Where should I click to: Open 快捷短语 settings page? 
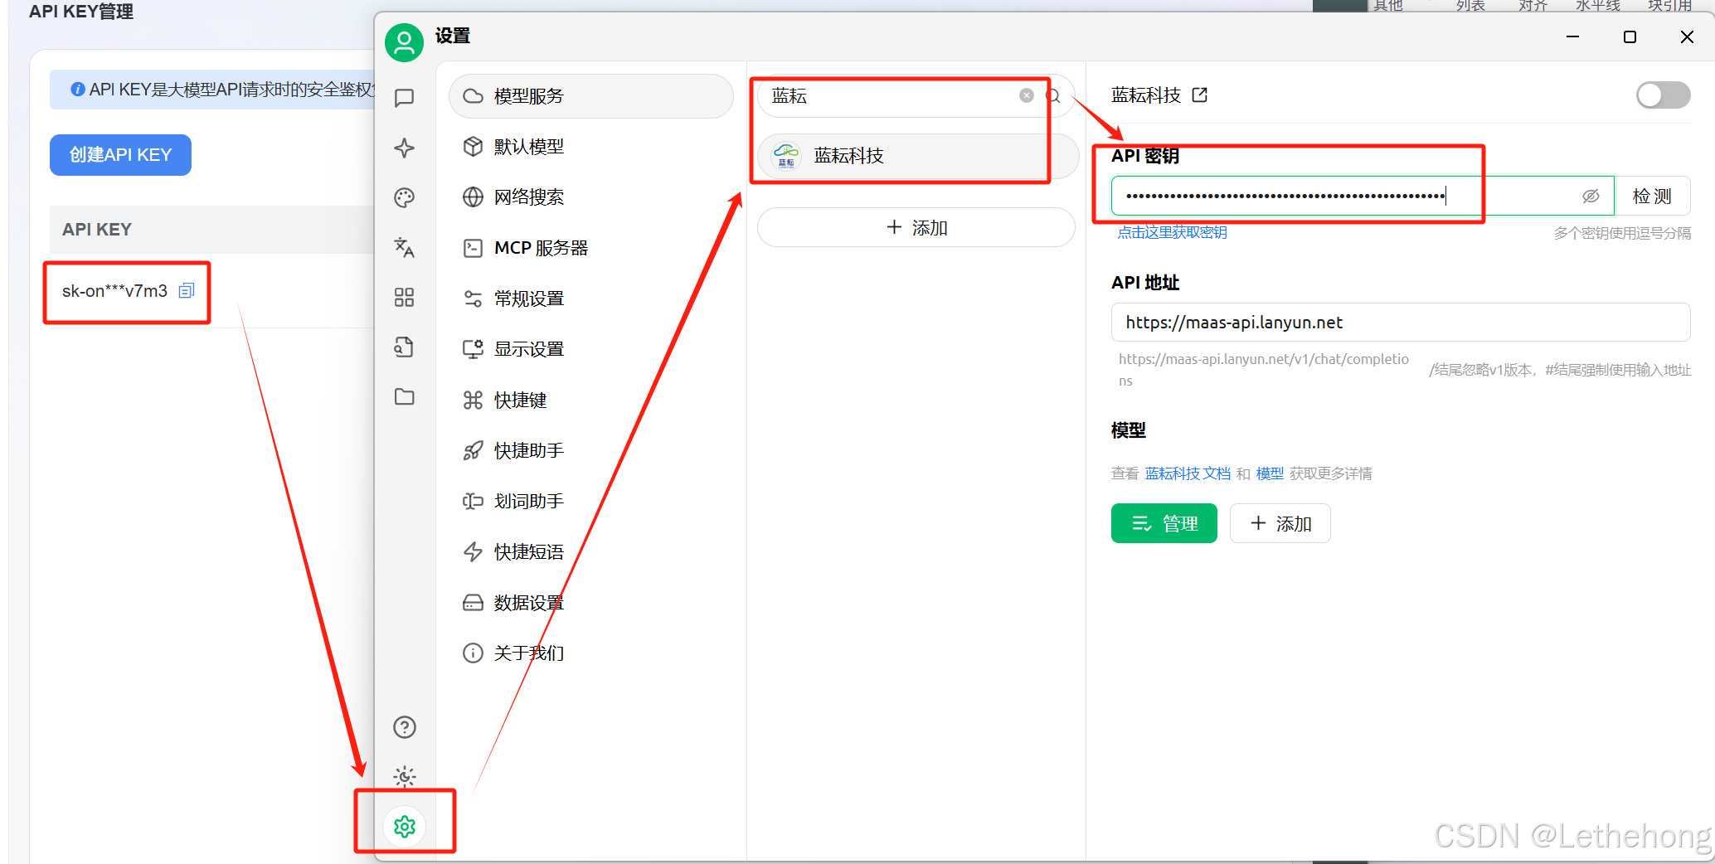tap(591, 552)
